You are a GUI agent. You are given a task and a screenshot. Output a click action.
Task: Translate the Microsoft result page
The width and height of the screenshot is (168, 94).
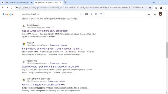(x=59, y=45)
